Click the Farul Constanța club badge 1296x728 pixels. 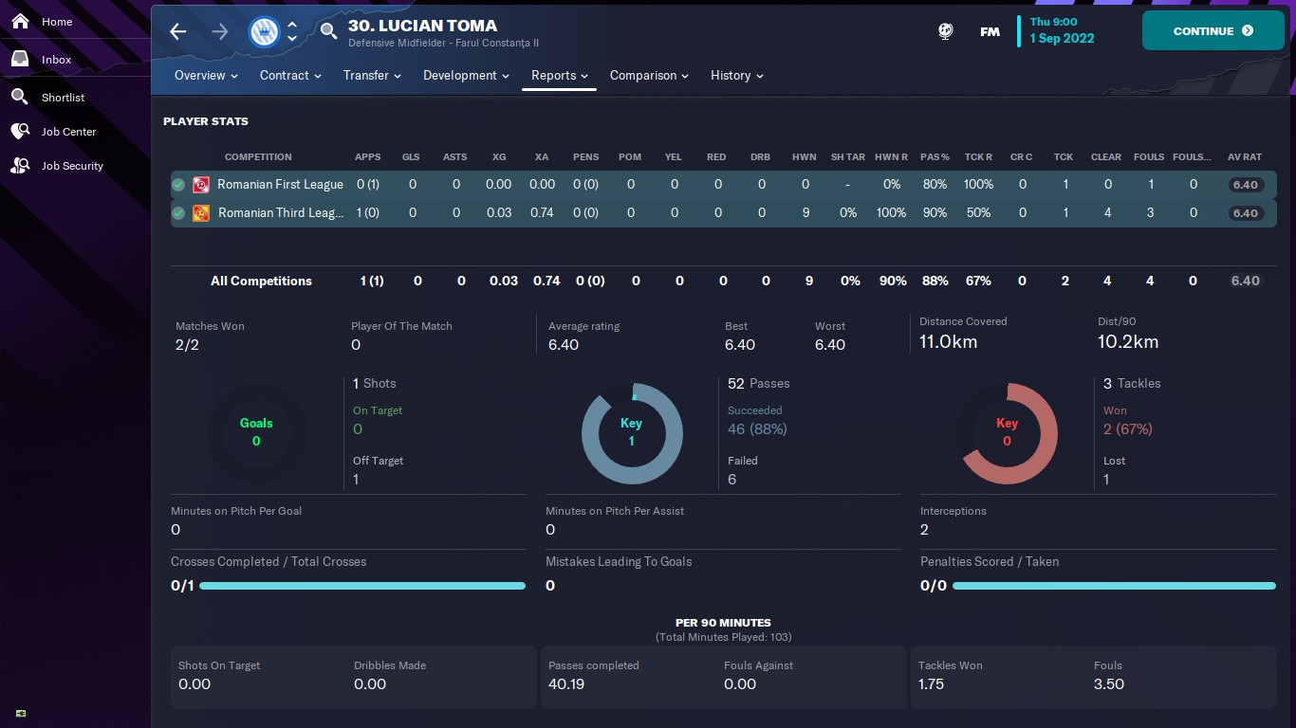click(264, 31)
